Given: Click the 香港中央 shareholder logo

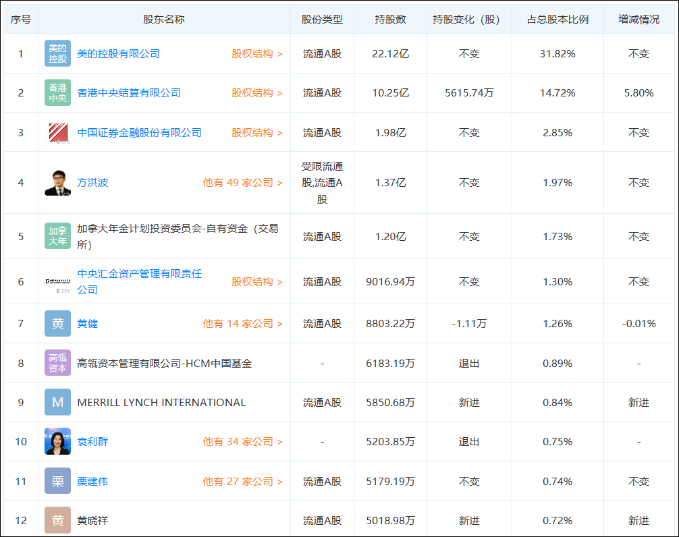Looking at the screenshot, I should (57, 92).
